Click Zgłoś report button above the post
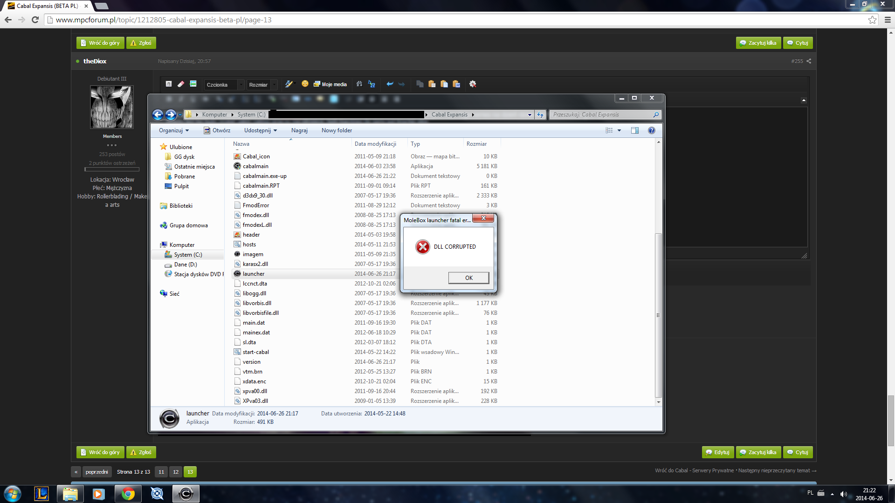The image size is (895, 503). [x=141, y=43]
